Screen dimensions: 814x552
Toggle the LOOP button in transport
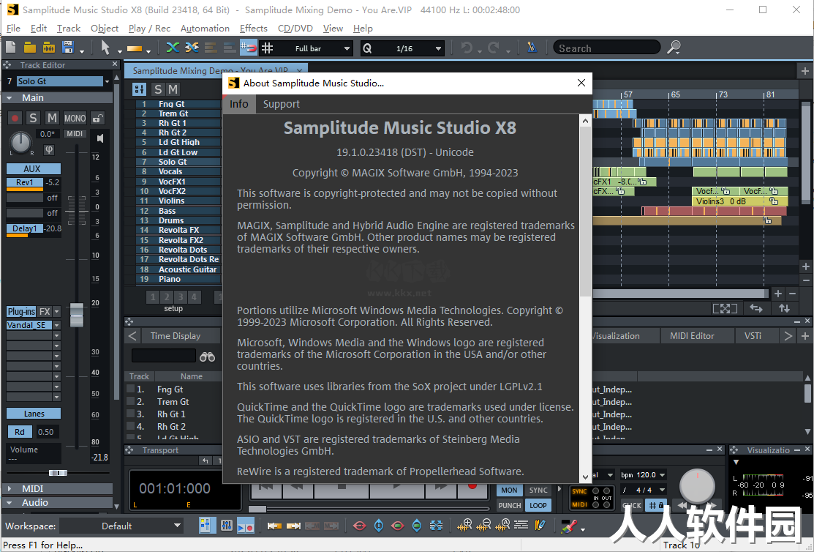pyautogui.click(x=538, y=505)
